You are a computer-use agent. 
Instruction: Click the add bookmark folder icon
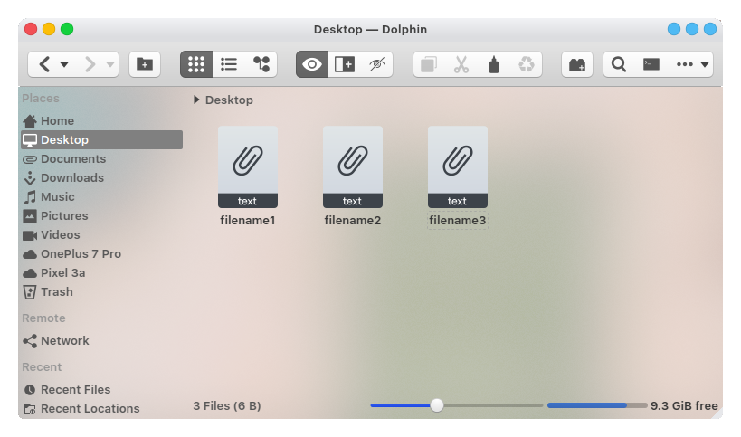click(576, 64)
